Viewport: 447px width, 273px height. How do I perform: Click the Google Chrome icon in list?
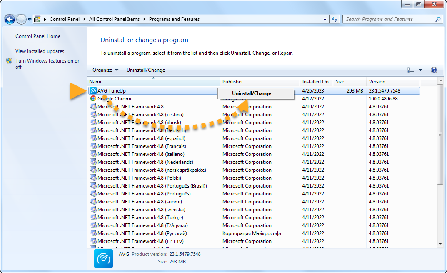click(93, 99)
